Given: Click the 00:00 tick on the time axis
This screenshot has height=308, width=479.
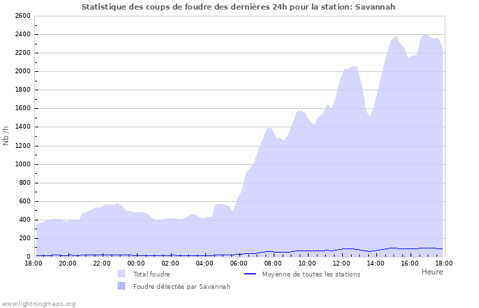Looking at the screenshot, I should [136, 263].
